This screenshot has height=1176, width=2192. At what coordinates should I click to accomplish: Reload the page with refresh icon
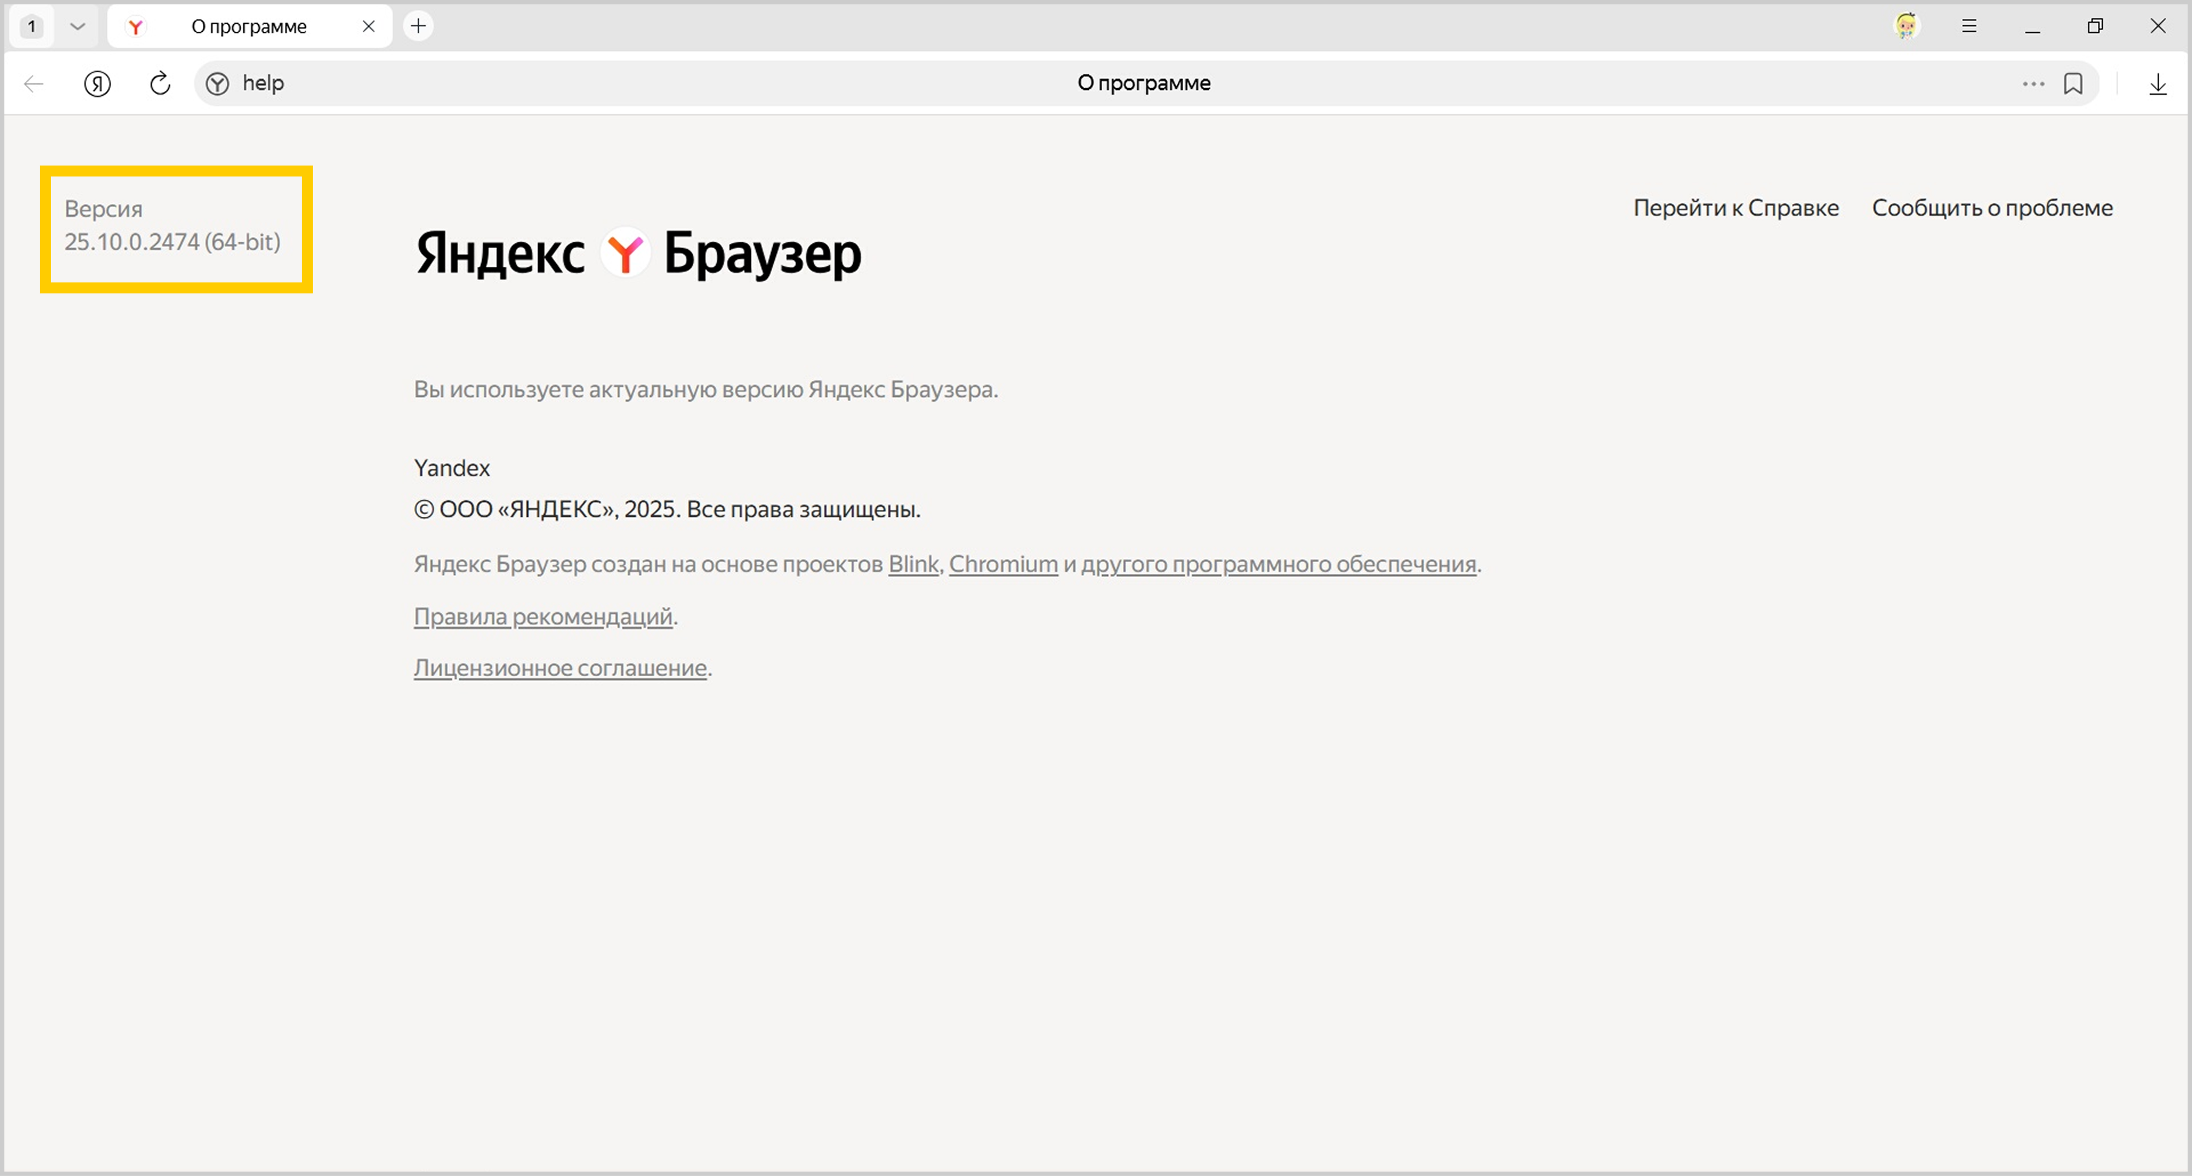click(x=160, y=83)
